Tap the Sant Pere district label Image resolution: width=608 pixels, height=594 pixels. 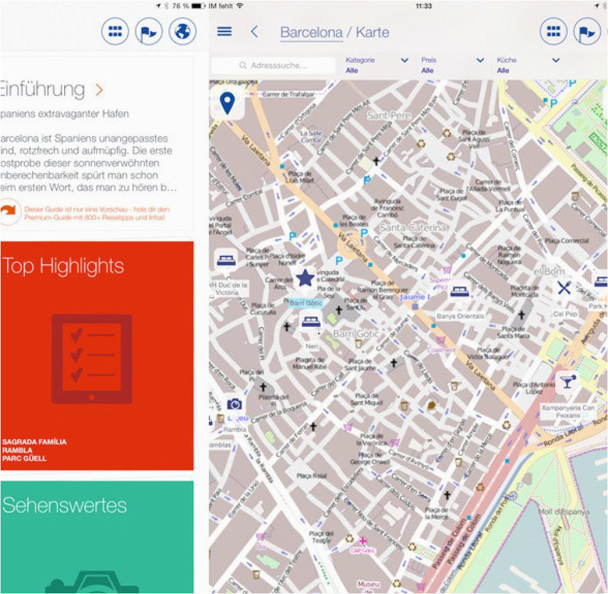389,116
